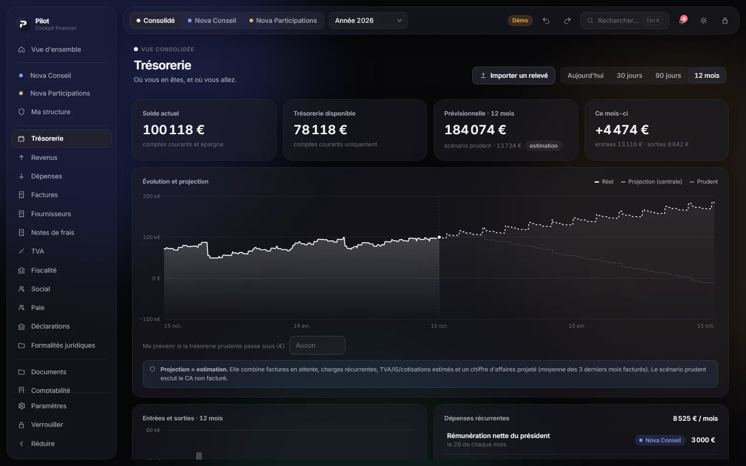Open TVA in the sidebar
This screenshot has height=466, width=746.
click(62, 251)
